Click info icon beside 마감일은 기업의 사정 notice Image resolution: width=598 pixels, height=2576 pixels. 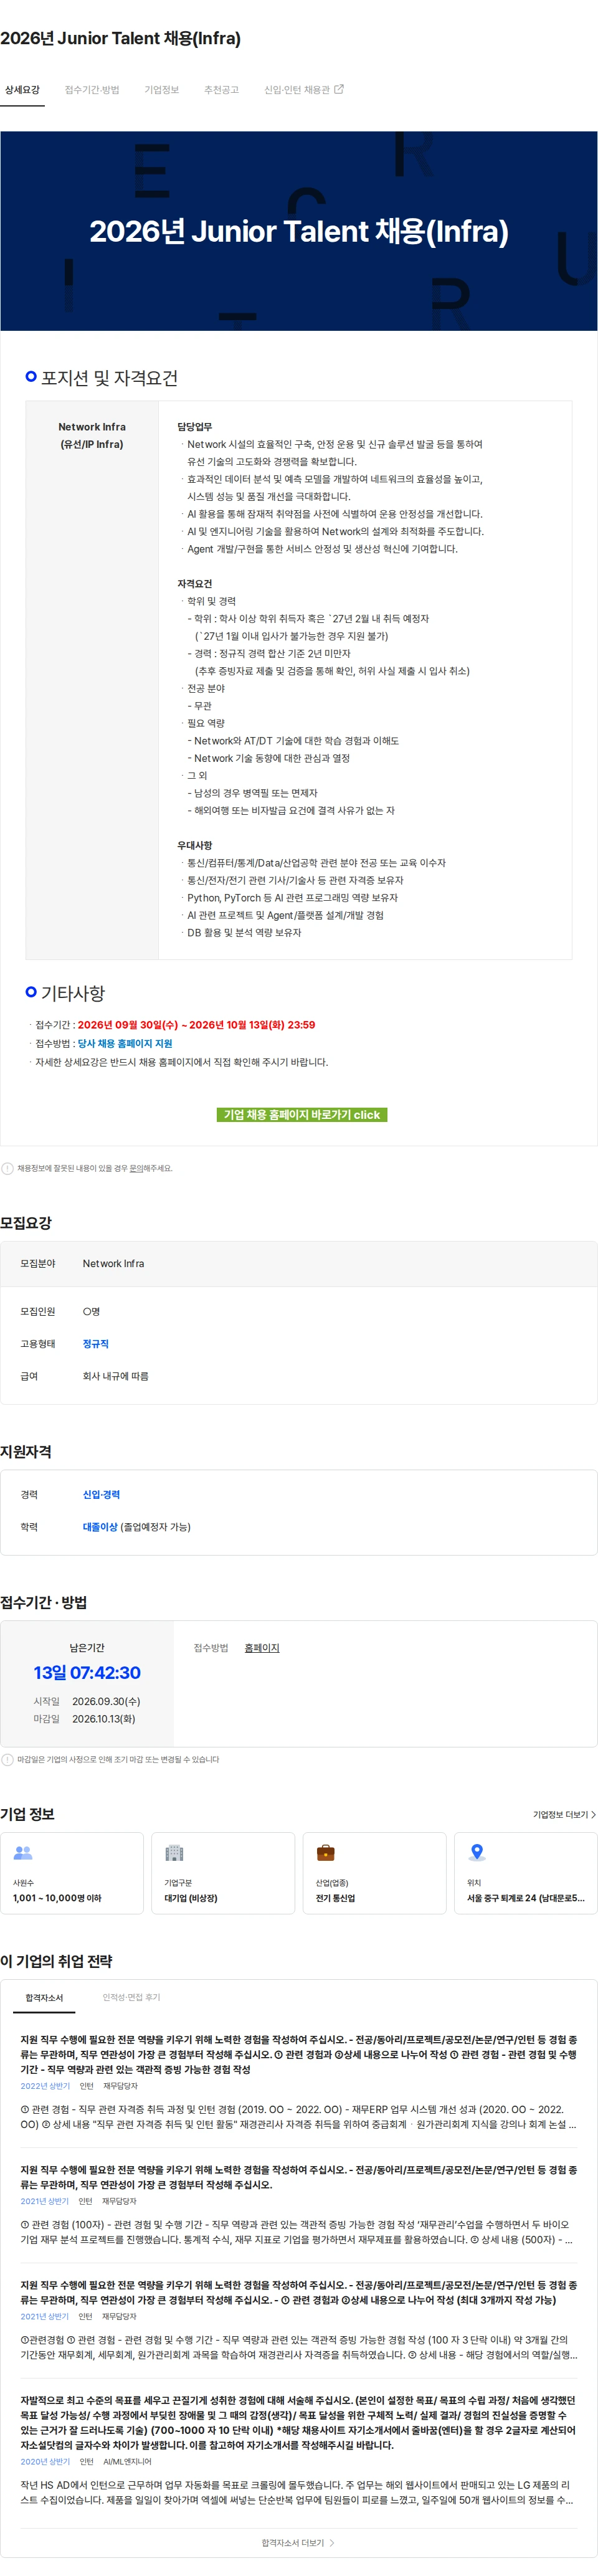[x=8, y=1759]
